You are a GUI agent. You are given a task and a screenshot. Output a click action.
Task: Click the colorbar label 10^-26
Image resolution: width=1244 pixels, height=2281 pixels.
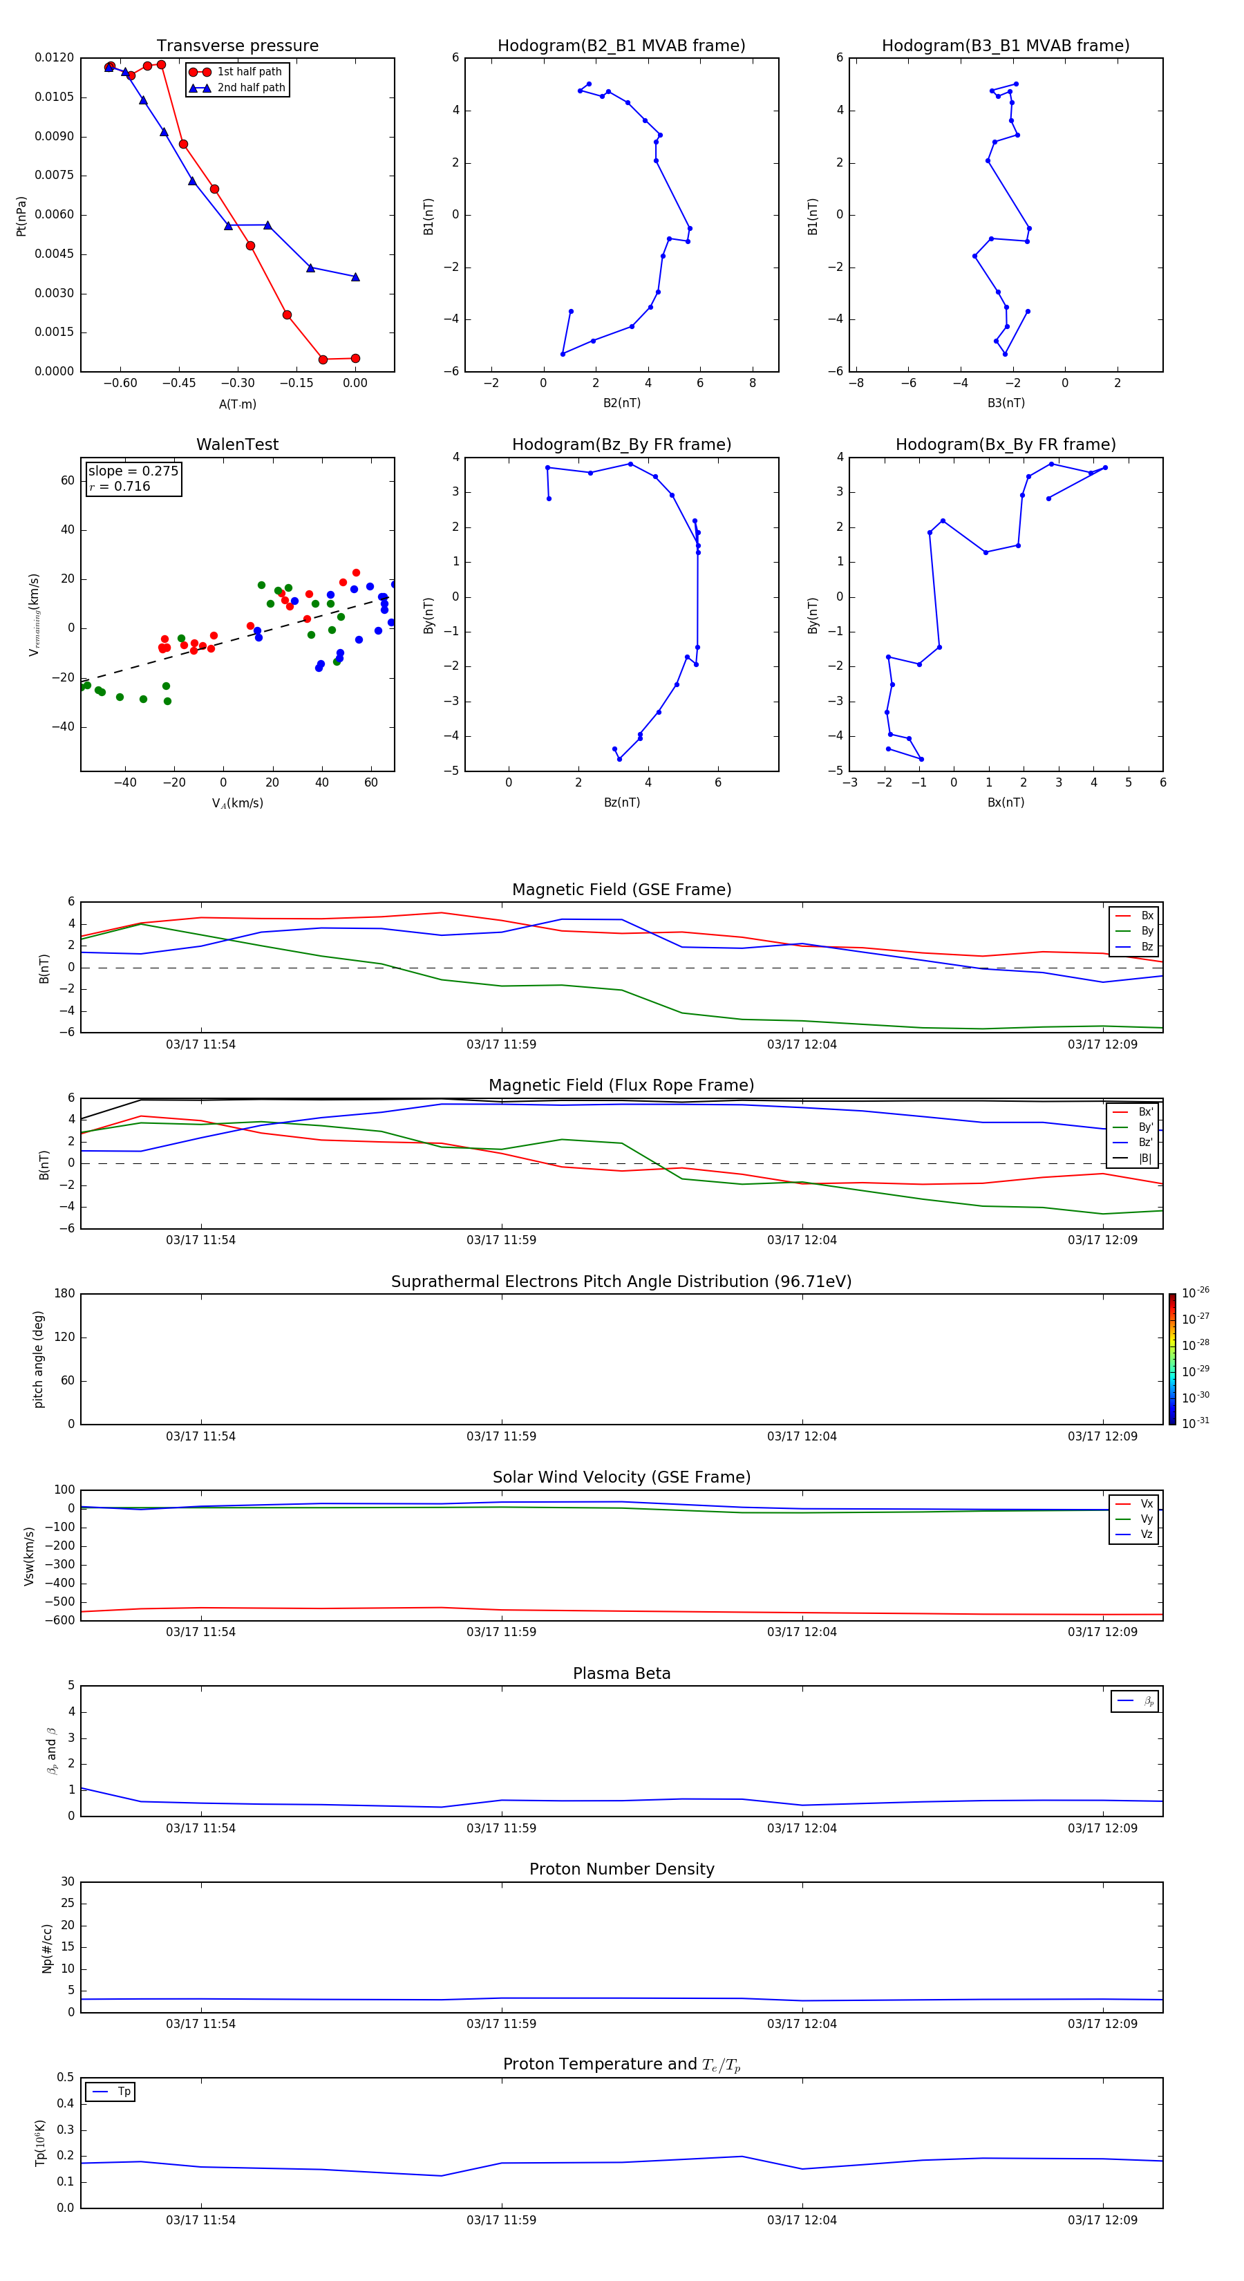tap(1196, 1293)
